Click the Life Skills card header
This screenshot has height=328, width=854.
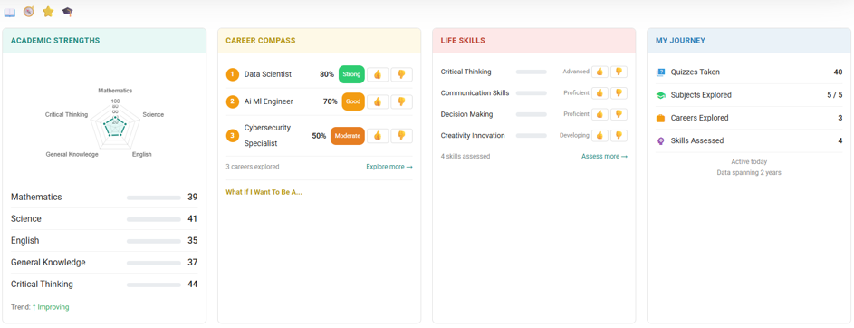[x=533, y=40]
